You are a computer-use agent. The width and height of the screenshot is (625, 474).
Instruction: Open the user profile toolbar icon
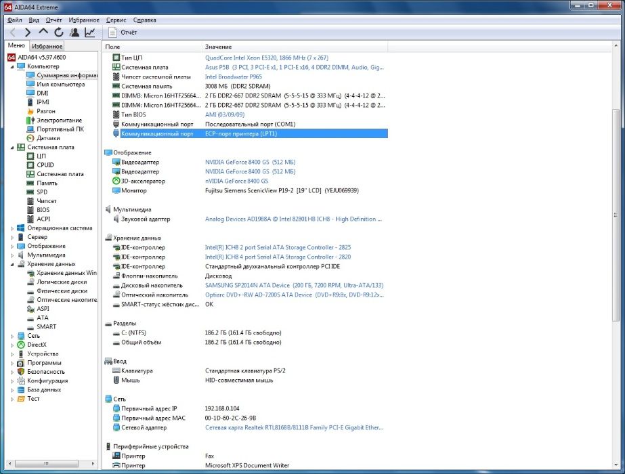[x=74, y=33]
